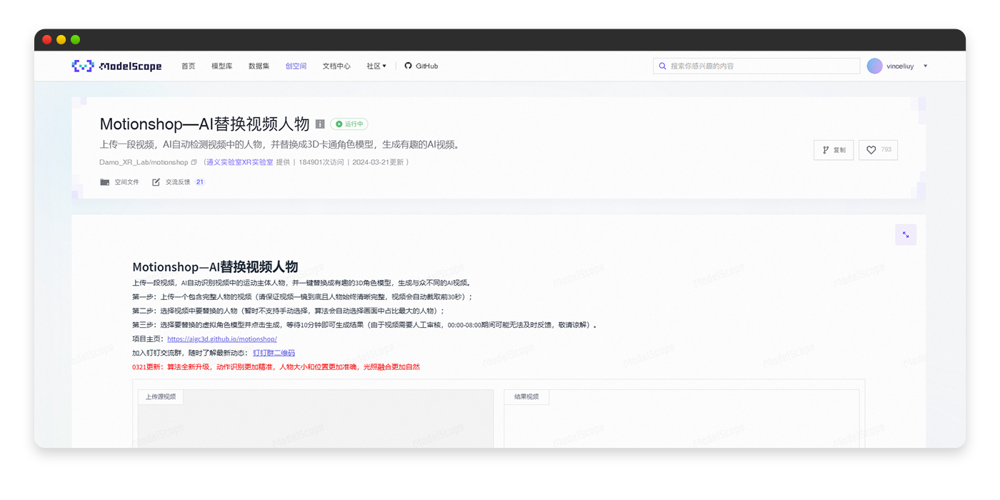This screenshot has width=1000, height=500.
Task: Click the ModelScope logo
Action: 116,66
